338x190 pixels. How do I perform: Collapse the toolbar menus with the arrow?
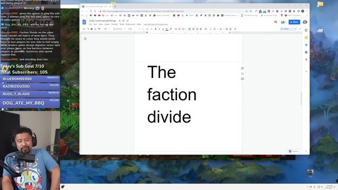pos(300,29)
